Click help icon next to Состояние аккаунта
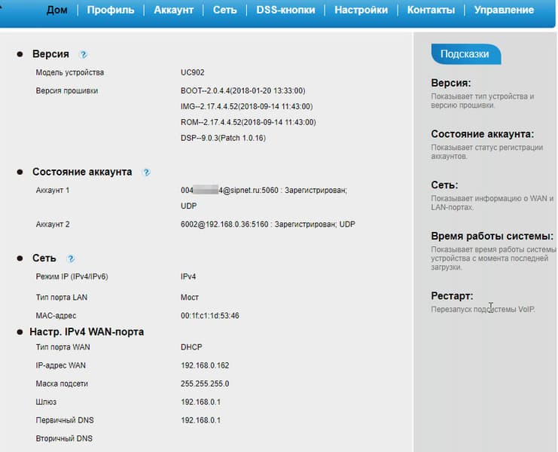Screen dimensions: 558x452 tap(146, 173)
